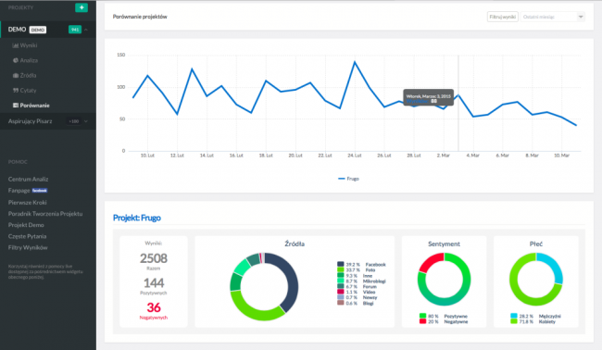Image resolution: width=602 pixels, height=350 pixels.
Task: Click the negative results count 36
Action: 154,307
